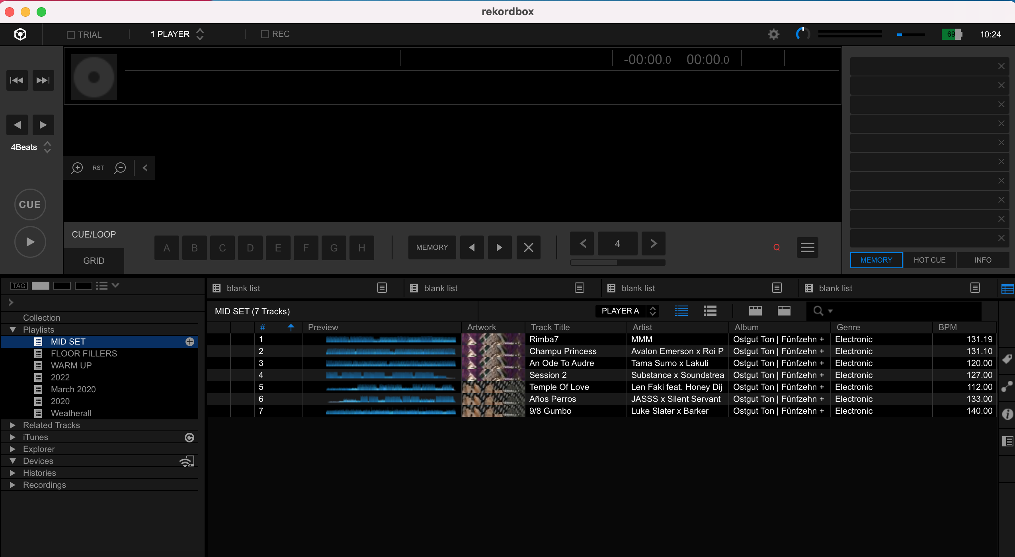Go to the next memory cue
This screenshot has height=557, width=1015.
click(500, 247)
